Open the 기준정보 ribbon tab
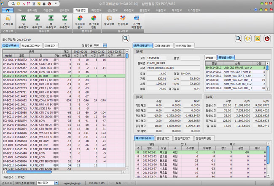The width and height of the screenshot is (274, 186). (x=48, y=10)
